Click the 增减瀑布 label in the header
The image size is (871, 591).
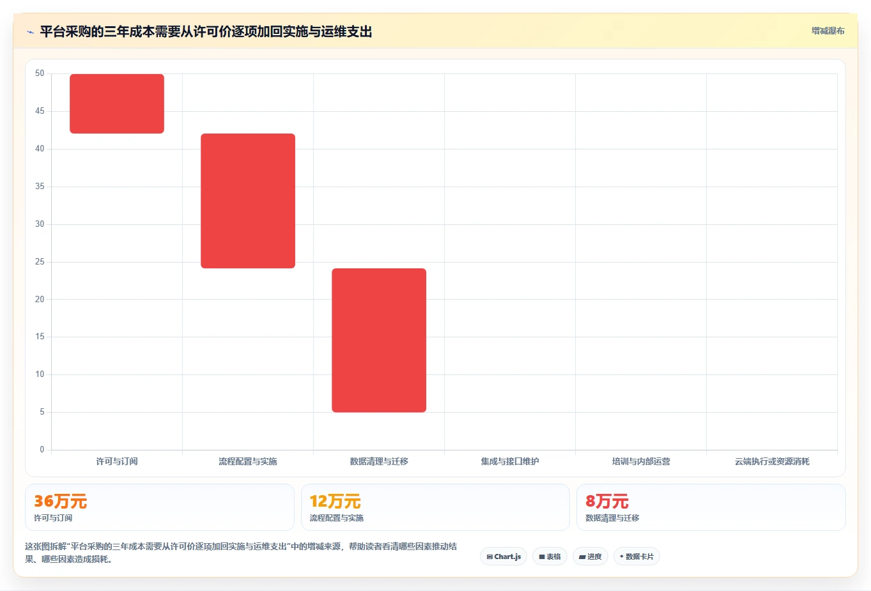click(828, 31)
